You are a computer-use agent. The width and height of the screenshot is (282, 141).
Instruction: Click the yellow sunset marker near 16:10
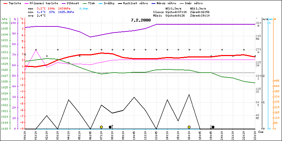tap(189, 127)
